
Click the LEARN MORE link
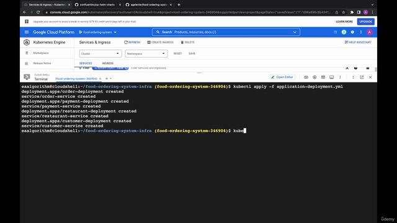click(x=344, y=22)
